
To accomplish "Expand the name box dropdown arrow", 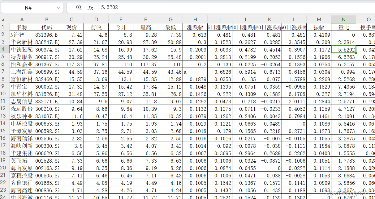I will [x=58, y=7].
